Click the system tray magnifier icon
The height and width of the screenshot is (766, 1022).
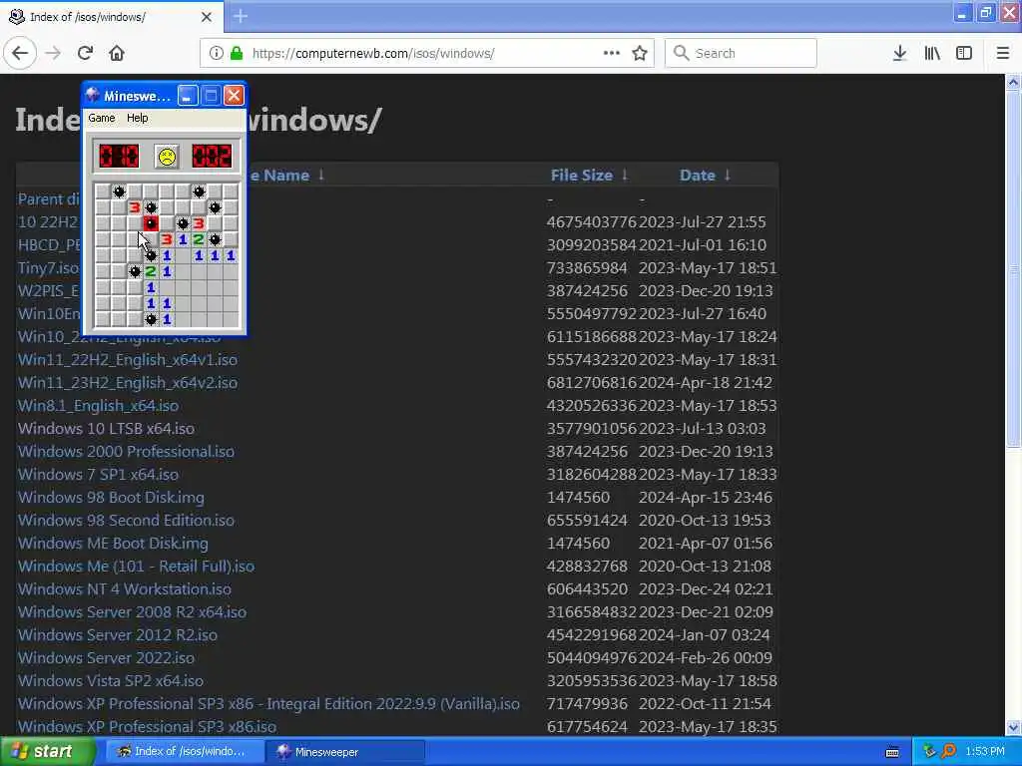point(949,751)
